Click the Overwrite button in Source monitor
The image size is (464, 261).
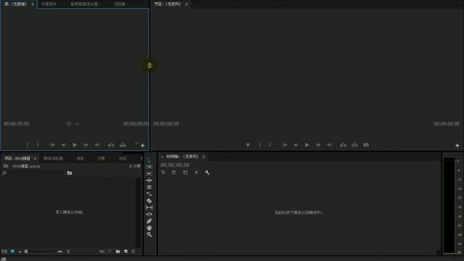(123, 145)
